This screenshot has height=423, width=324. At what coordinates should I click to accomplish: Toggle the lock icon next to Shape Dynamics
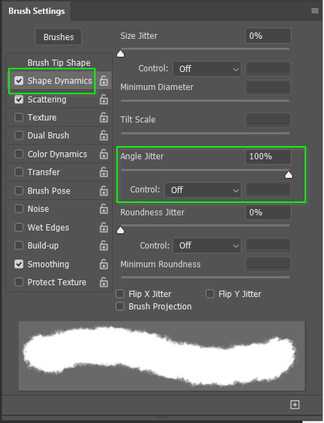pyautogui.click(x=104, y=81)
